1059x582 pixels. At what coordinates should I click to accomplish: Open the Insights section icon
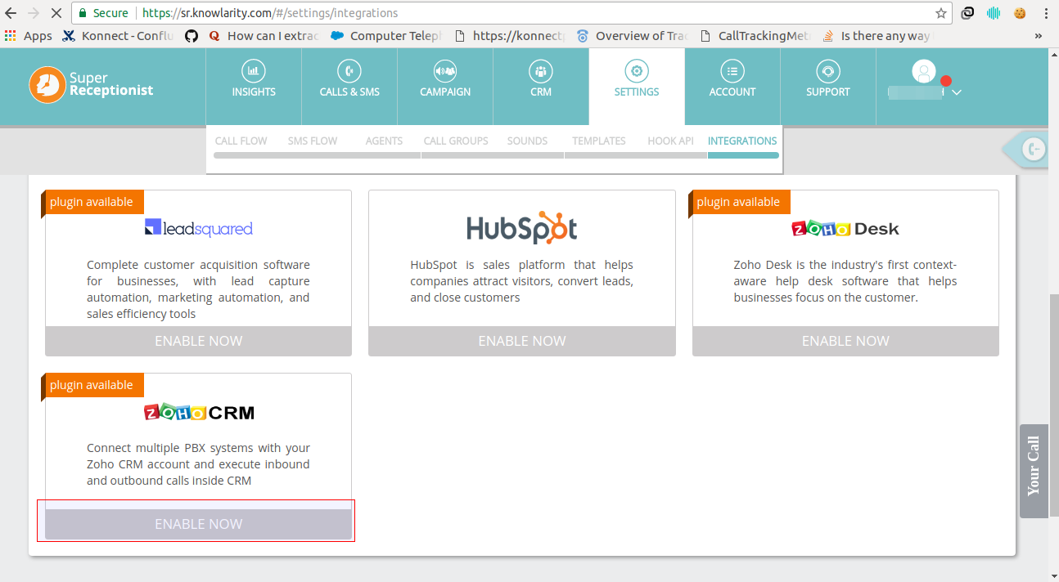(254, 70)
